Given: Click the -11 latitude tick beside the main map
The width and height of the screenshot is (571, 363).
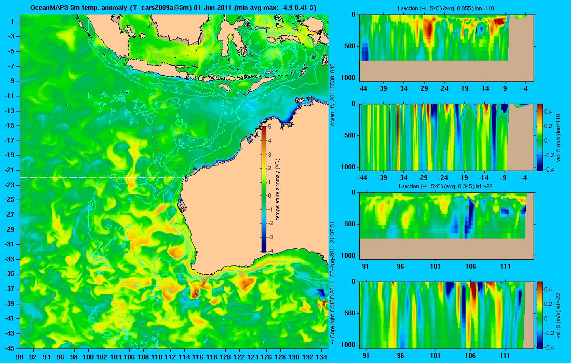Looking at the screenshot, I should [x=10, y=96].
